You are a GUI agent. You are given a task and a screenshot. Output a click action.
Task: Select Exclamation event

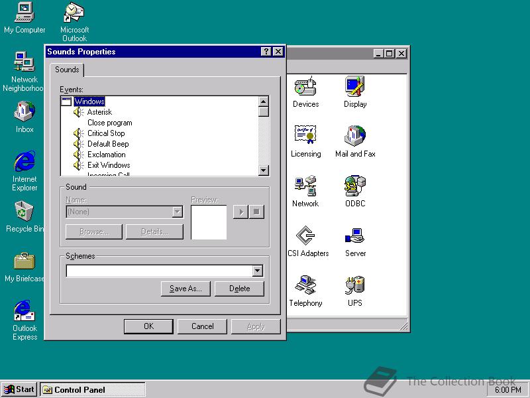click(107, 155)
